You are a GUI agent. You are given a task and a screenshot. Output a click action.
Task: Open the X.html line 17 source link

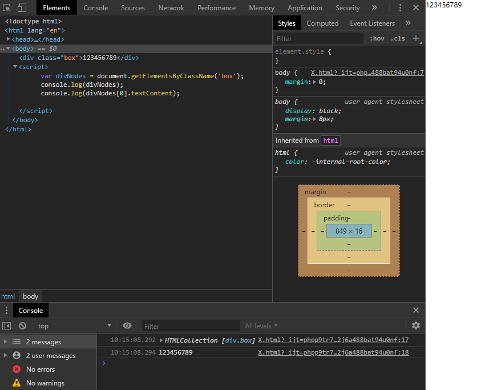pos(333,340)
